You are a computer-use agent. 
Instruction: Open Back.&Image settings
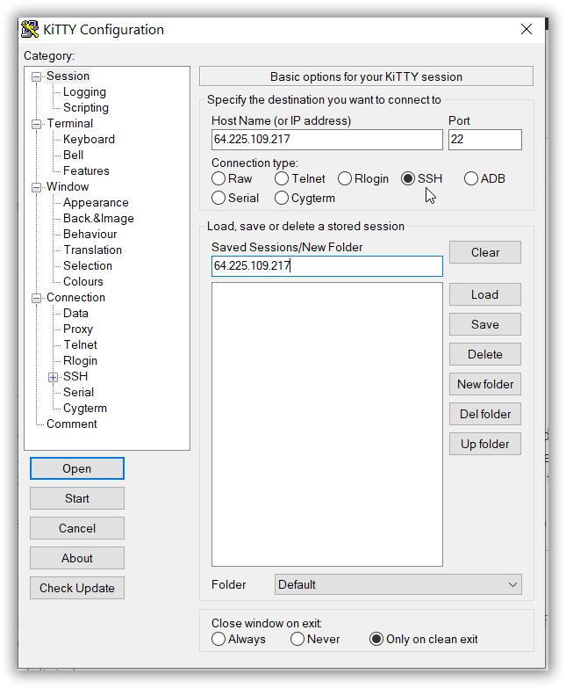pyautogui.click(x=98, y=218)
